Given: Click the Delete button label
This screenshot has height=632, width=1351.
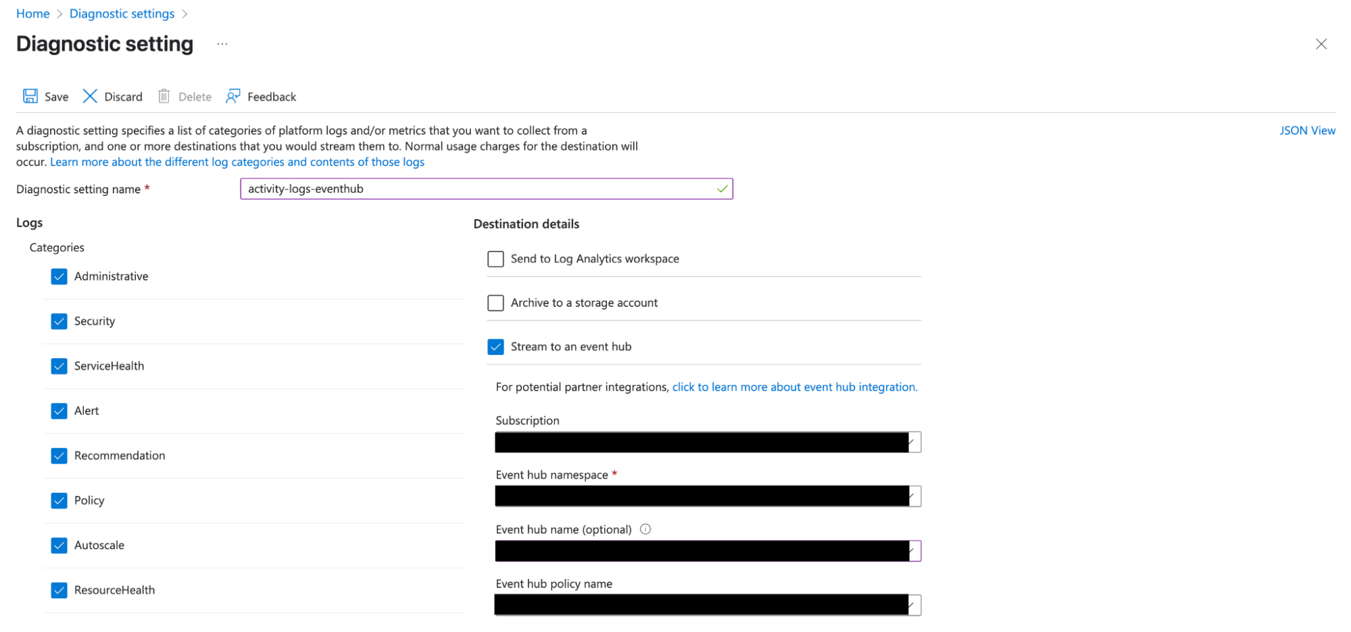Looking at the screenshot, I should (195, 97).
